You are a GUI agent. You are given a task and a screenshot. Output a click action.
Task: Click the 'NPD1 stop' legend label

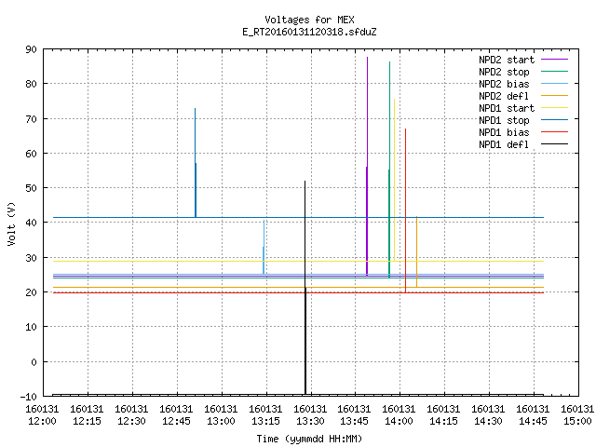click(504, 120)
